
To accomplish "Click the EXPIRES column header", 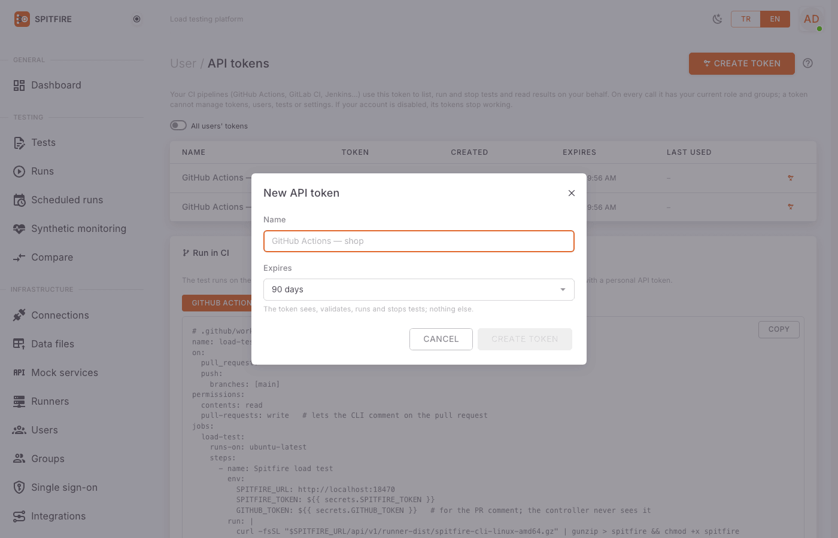I will click(x=579, y=152).
